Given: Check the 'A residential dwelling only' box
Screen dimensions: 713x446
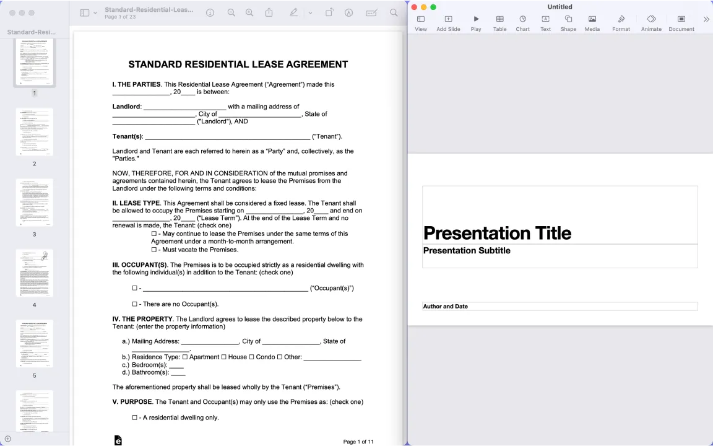Looking at the screenshot, I should pyautogui.click(x=134, y=418).
